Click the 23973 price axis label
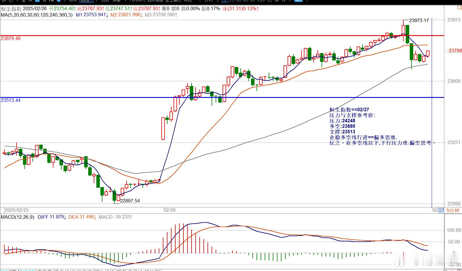Viewport: 462px width, 271px height. pos(454,20)
